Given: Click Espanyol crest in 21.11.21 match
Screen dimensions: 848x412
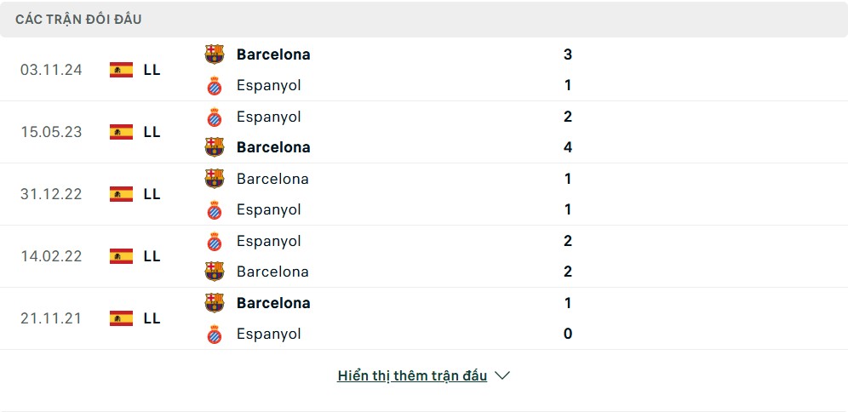Looking at the screenshot, I should [x=215, y=335].
